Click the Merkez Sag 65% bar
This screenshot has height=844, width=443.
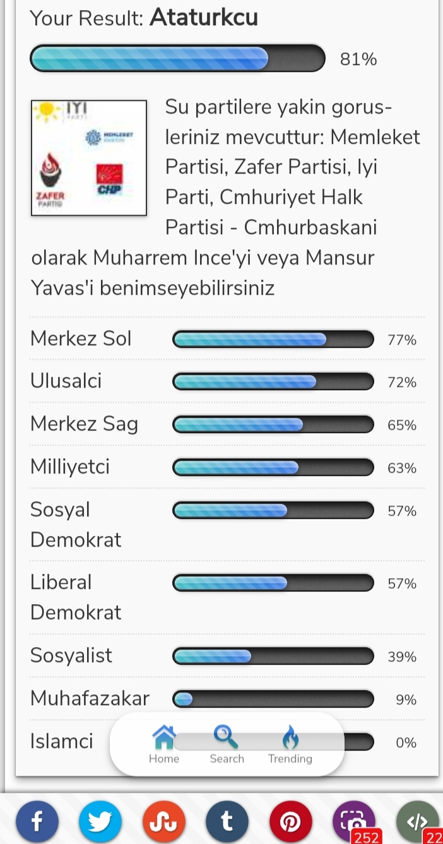click(x=273, y=425)
